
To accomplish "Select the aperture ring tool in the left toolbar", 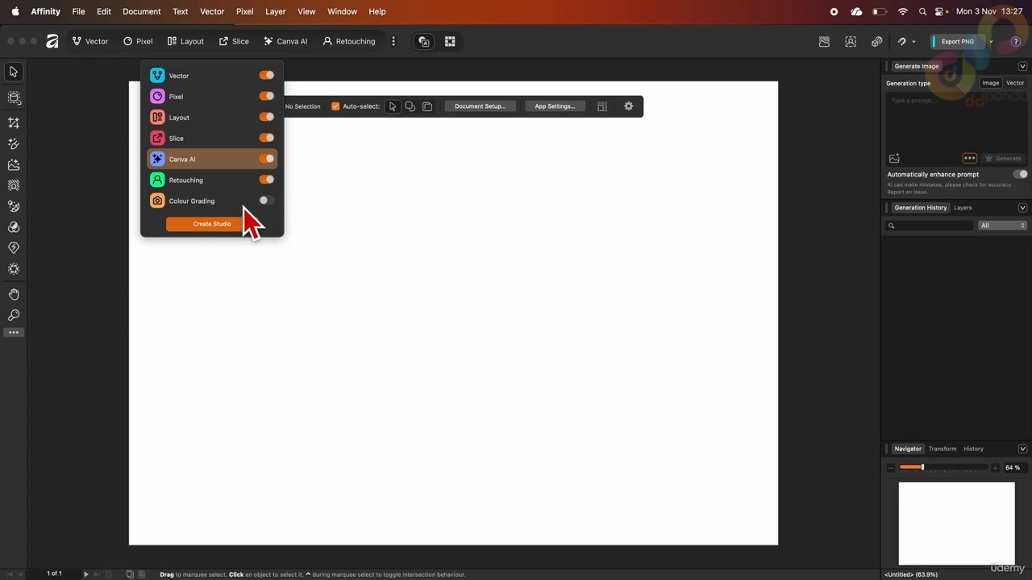I will pos(14,269).
